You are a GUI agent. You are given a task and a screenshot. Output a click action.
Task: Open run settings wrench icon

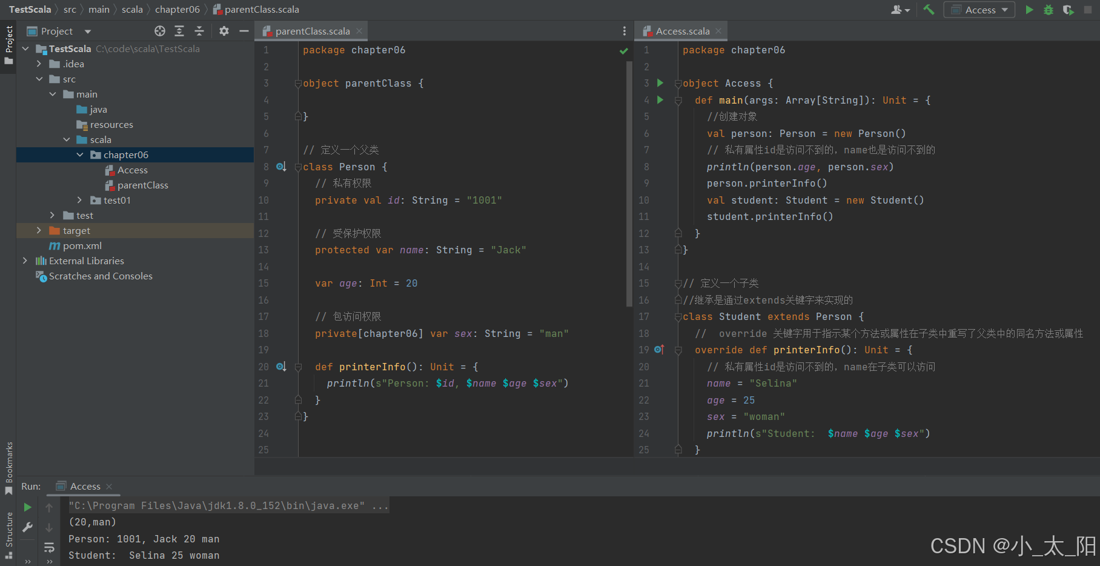(x=27, y=527)
